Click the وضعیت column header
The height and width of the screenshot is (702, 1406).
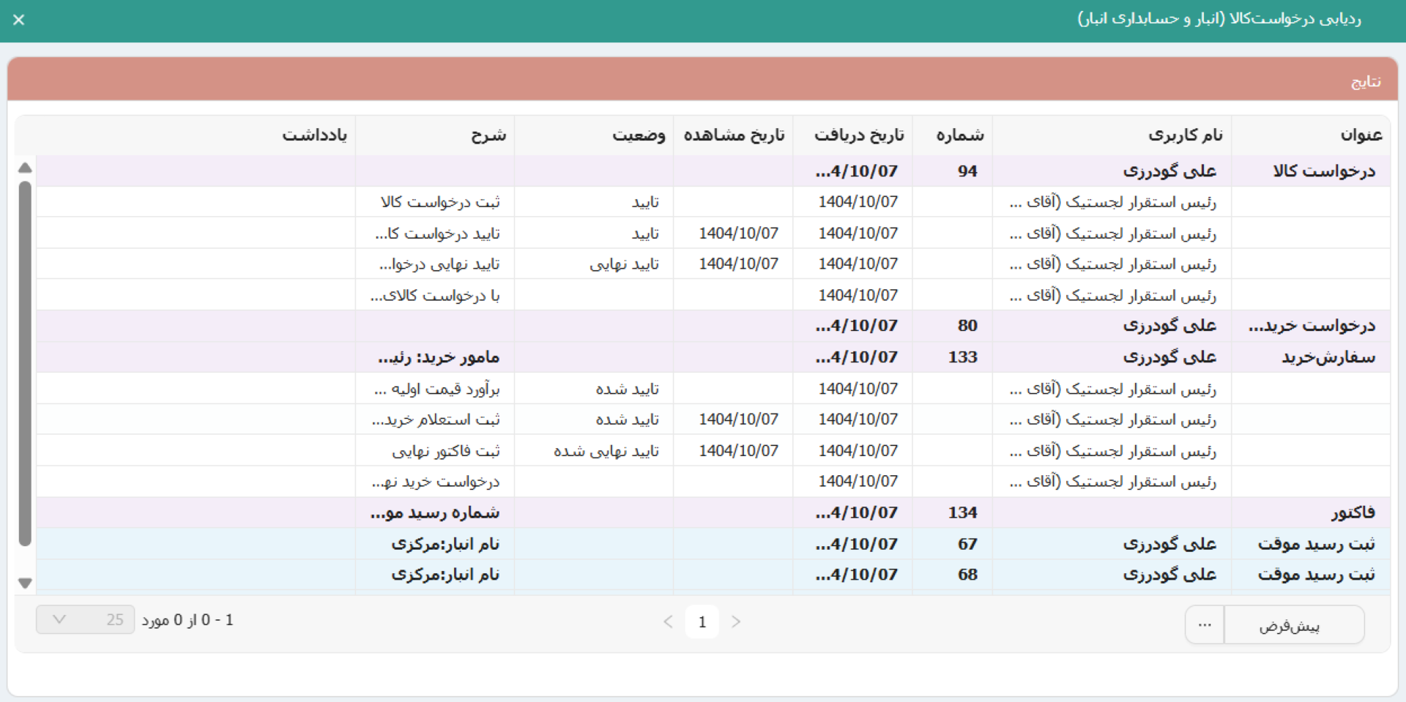click(639, 135)
